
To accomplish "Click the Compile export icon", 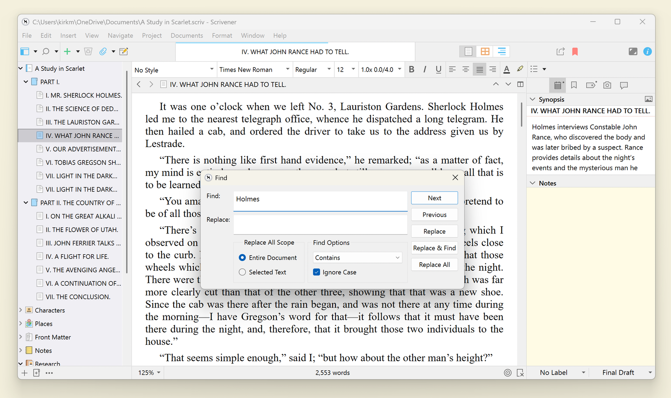I will coord(560,52).
